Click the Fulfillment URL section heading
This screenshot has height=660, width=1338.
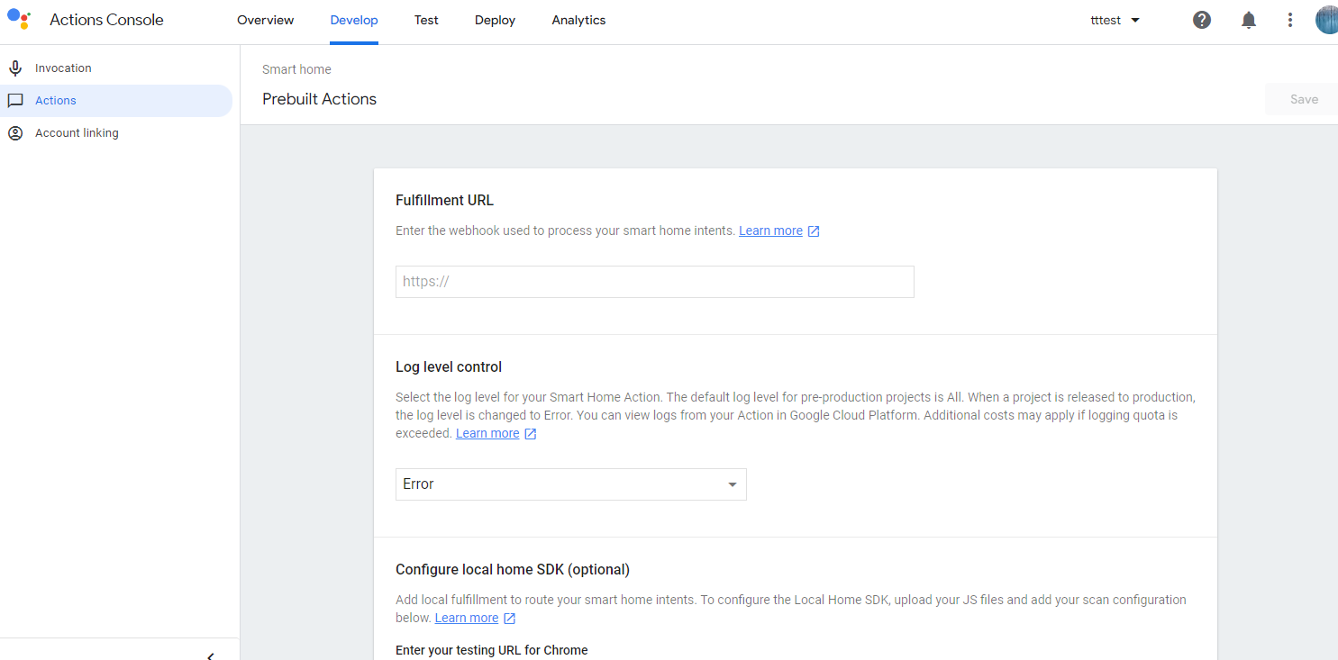[x=445, y=201]
